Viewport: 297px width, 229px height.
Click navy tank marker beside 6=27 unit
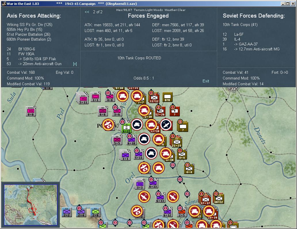pyautogui.click(x=137, y=124)
